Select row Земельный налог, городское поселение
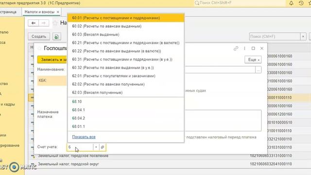This screenshot has width=311, height=175. [x=73, y=156]
